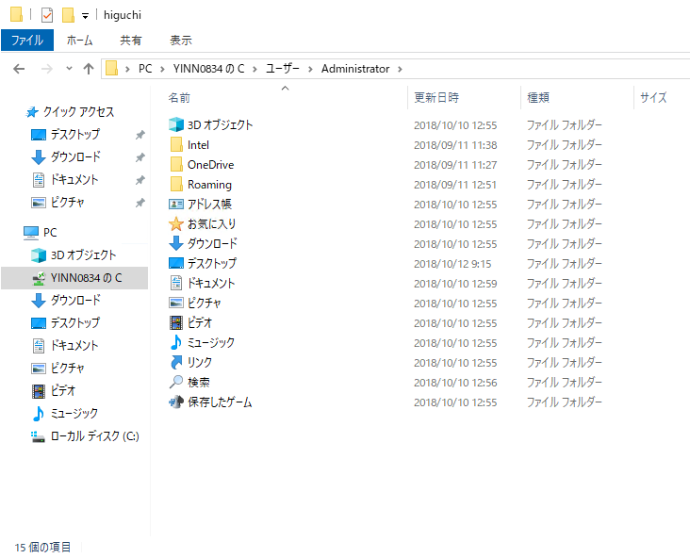690x558 pixels.
Task: Click the ドキュメント page icon in file list
Action: (x=176, y=283)
